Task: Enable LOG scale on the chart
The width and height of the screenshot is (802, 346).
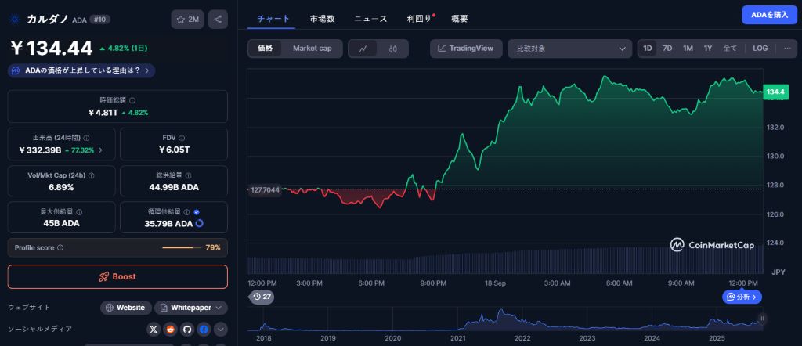Action: click(x=760, y=49)
